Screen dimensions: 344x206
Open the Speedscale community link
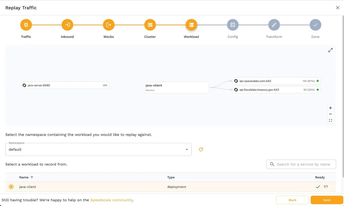pyautogui.click(x=111, y=200)
